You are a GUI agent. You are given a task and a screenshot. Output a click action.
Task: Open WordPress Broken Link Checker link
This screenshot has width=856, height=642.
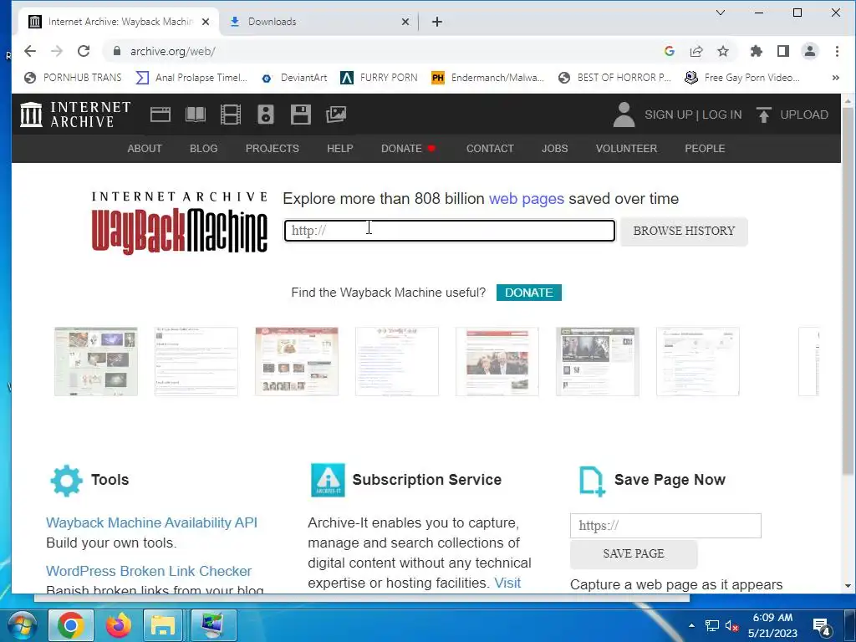tap(149, 571)
